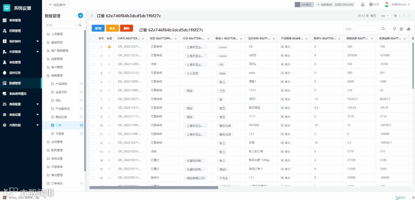Open settings sliders icon for 团队
Image resolution: width=415 pixels, height=200 pixels.
pyautogui.click(x=81, y=100)
